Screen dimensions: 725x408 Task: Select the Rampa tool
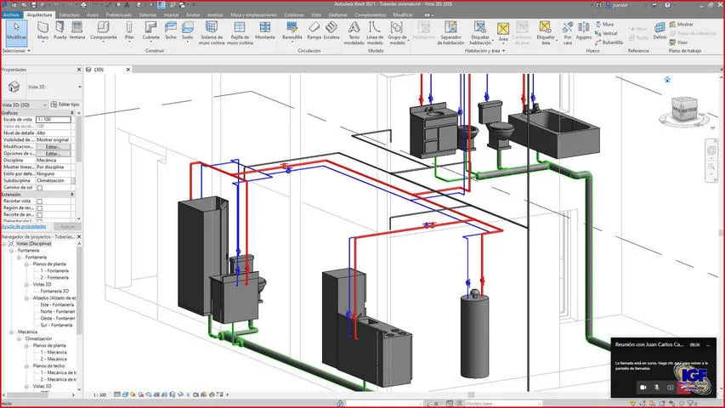tap(314, 31)
